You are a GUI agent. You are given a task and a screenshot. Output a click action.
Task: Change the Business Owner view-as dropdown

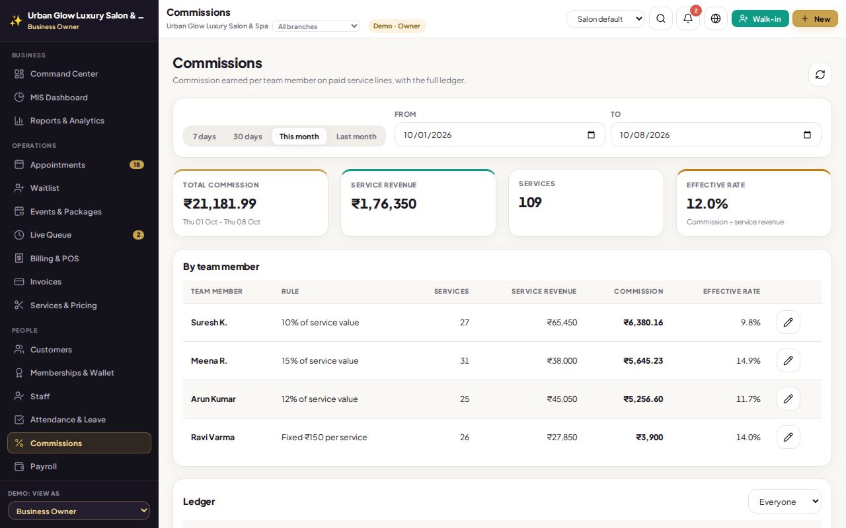[x=79, y=511]
